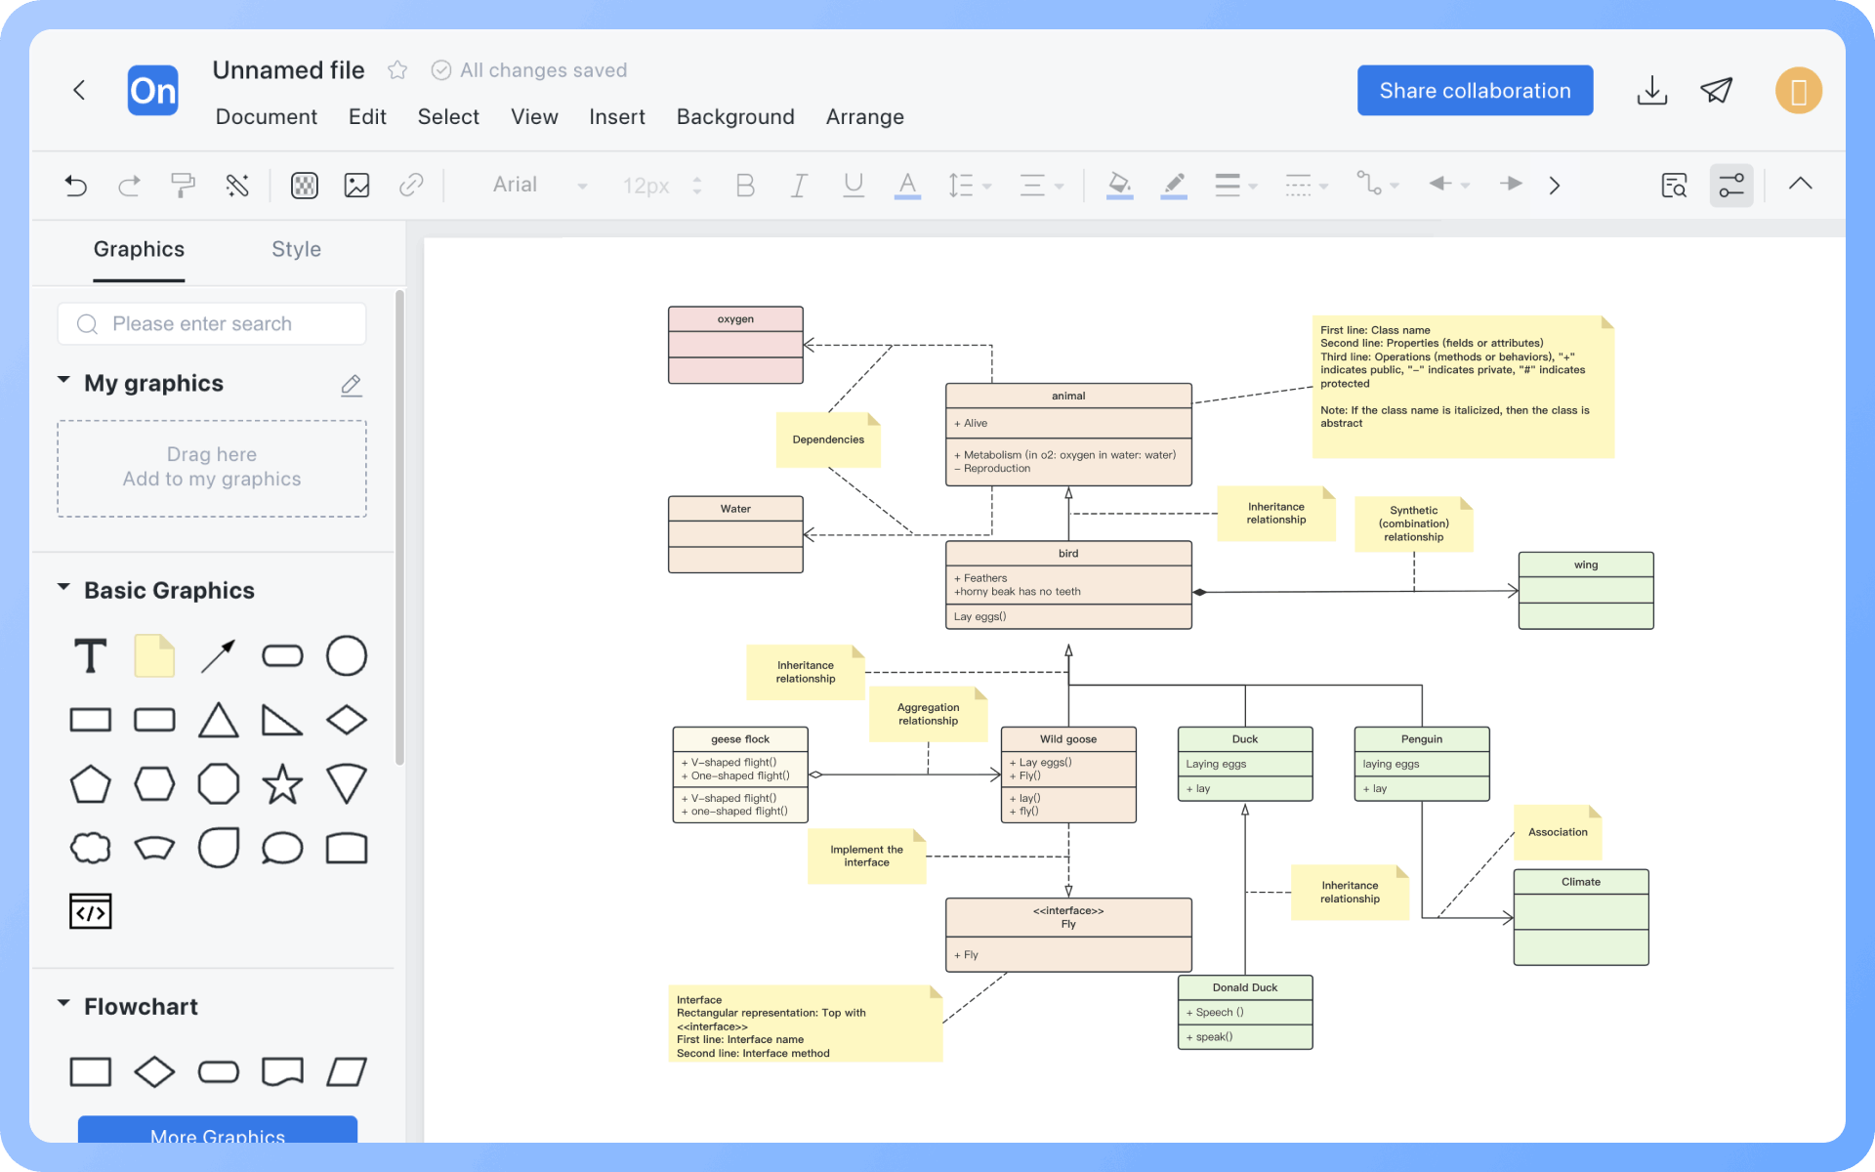Screen dimensions: 1875x1172
Task: Click the download icon
Action: 1652,91
